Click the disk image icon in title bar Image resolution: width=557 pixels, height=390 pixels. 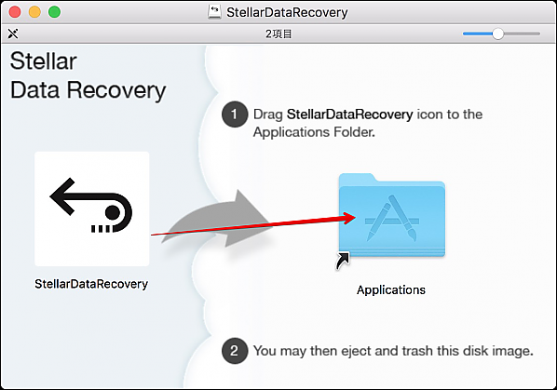coord(214,12)
